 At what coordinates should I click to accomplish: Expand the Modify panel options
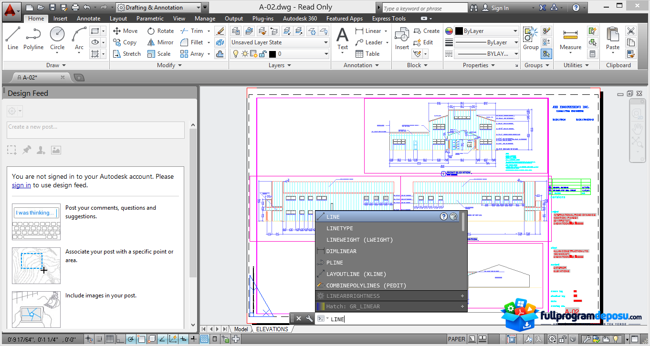coord(169,65)
